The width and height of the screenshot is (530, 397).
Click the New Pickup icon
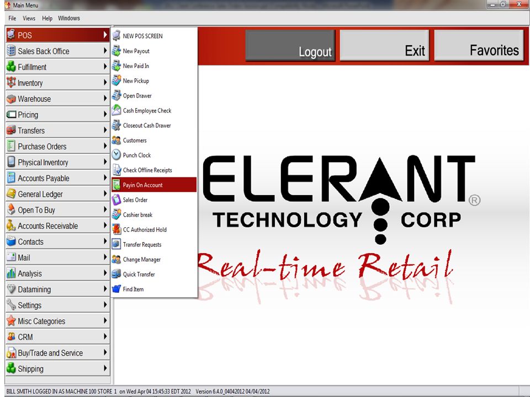point(116,81)
